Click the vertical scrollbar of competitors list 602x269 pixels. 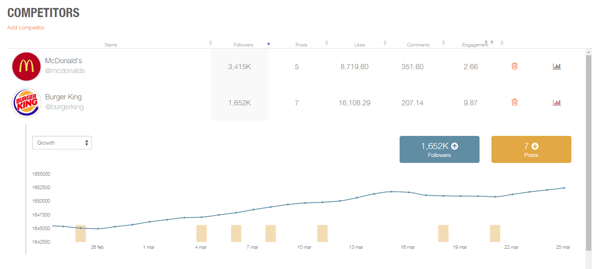click(588, 153)
